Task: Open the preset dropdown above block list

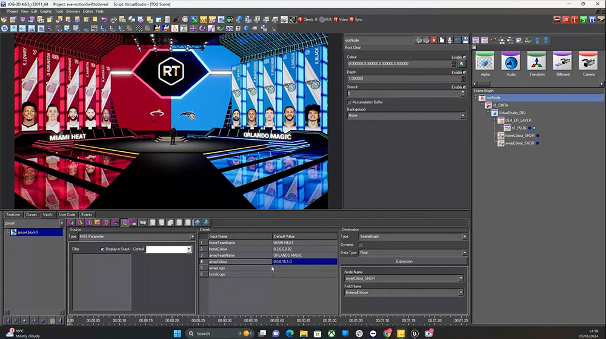Action: 33,223
